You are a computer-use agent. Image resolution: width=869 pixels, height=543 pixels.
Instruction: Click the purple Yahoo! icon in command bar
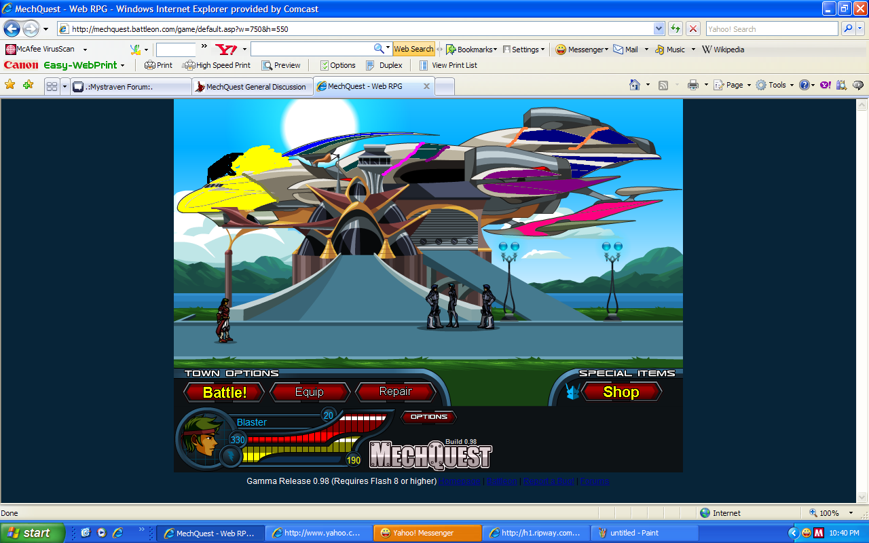(826, 85)
